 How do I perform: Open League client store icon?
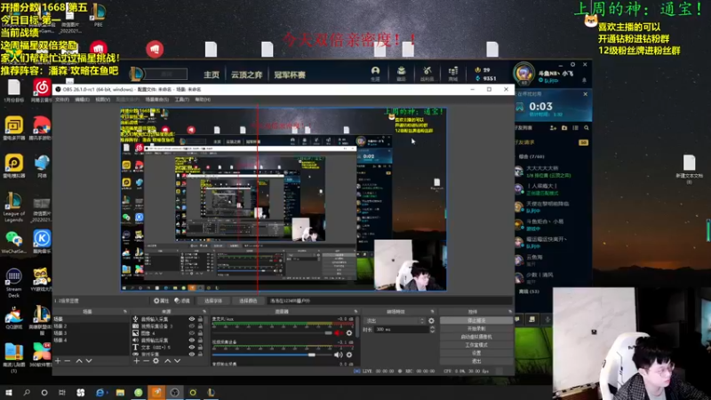click(453, 73)
